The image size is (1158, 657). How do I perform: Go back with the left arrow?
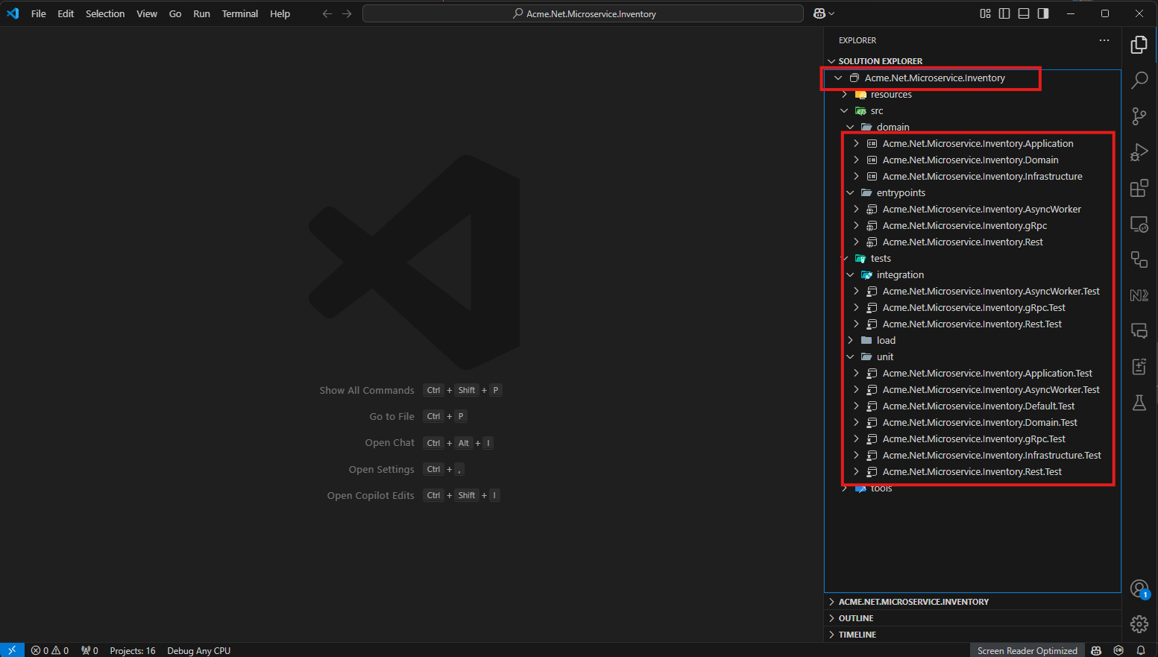327,13
